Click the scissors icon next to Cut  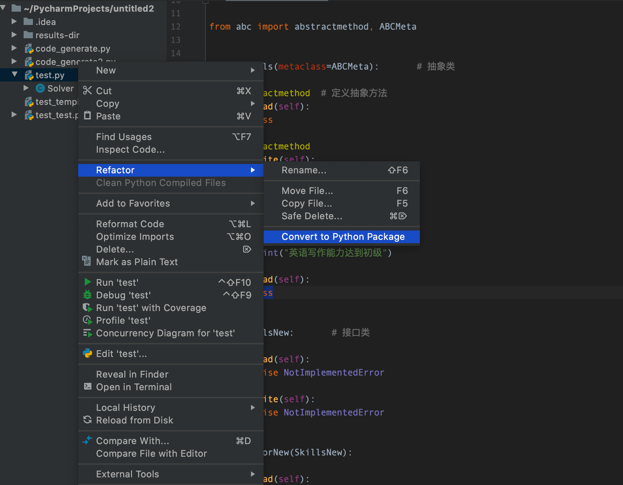(x=87, y=90)
